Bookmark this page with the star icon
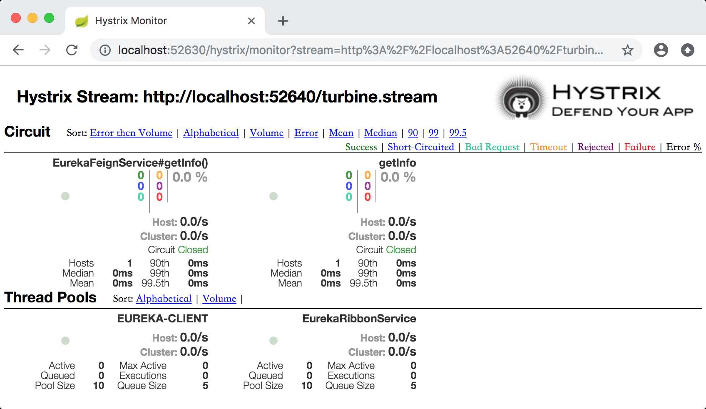Screen dimensions: 706x409 (x=627, y=50)
